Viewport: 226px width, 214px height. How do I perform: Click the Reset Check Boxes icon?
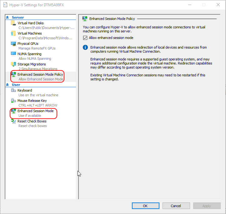pos(13,121)
